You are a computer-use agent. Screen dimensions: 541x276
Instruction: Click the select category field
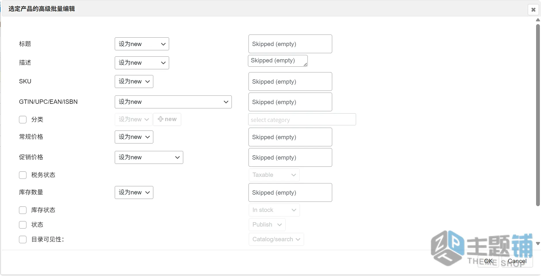coord(302,120)
